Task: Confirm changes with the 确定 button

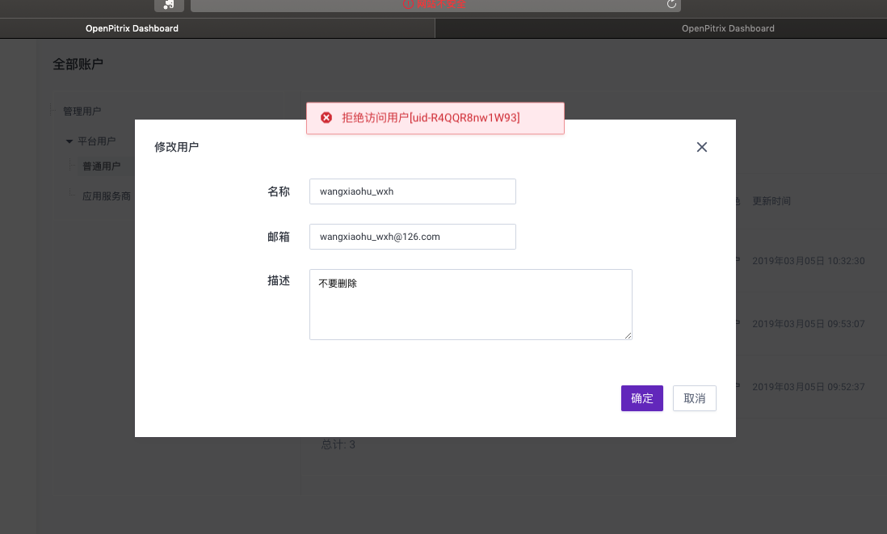Action: pos(642,398)
